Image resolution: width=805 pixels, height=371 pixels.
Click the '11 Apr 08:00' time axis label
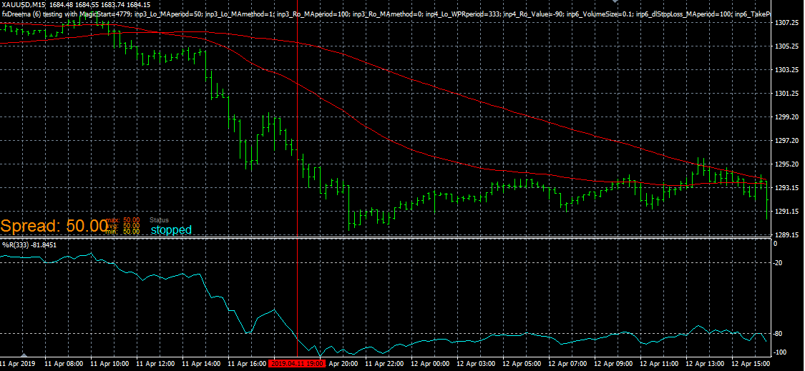point(64,363)
